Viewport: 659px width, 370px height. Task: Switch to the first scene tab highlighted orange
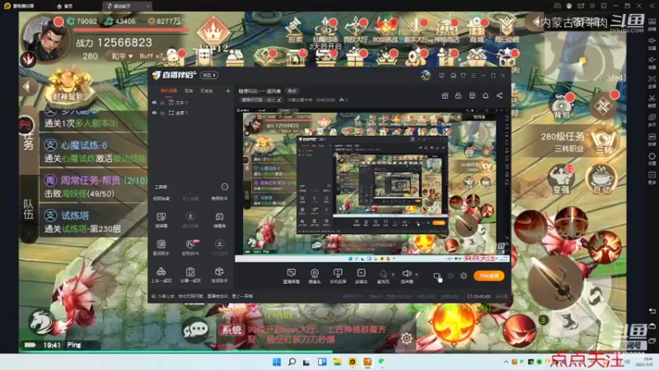(x=169, y=90)
